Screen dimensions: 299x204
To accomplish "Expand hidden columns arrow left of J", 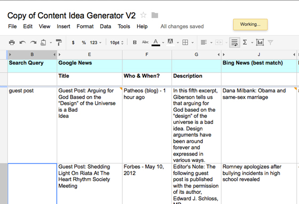I will [x=224, y=54].
